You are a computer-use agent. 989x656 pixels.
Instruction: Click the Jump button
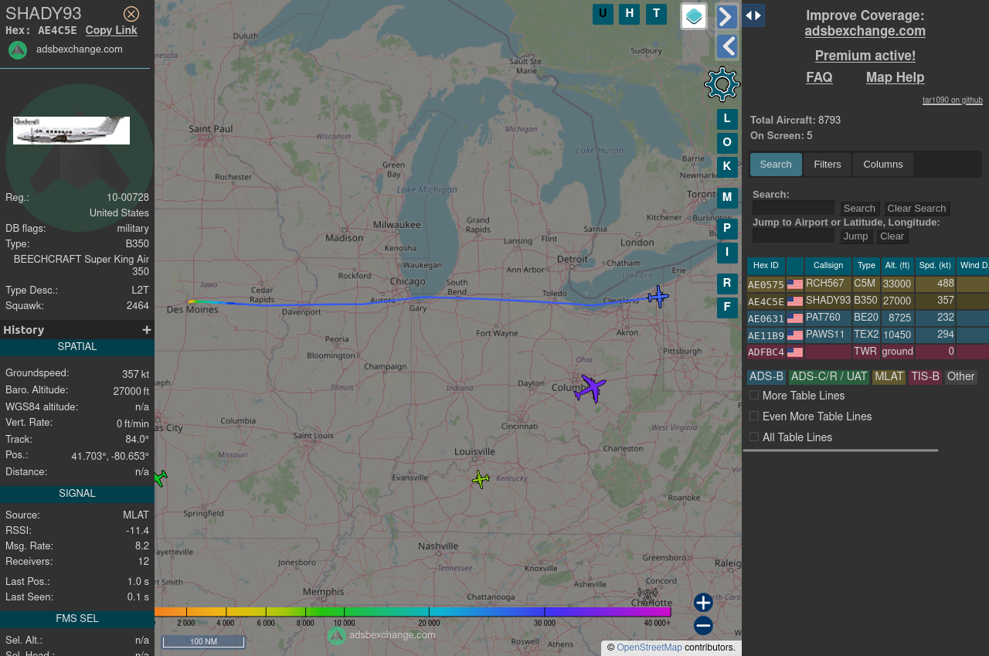855,236
